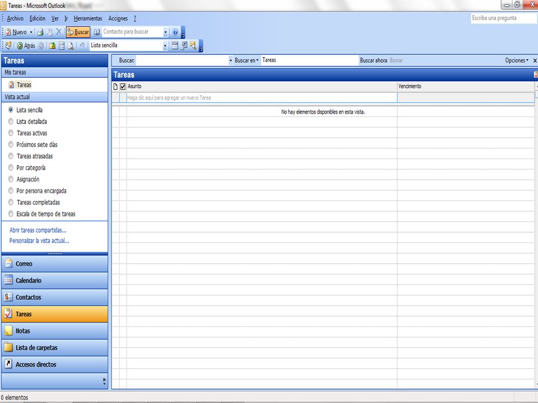538x403 pixels.
Task: Sort by the icon column header
Action: pyautogui.click(x=115, y=87)
